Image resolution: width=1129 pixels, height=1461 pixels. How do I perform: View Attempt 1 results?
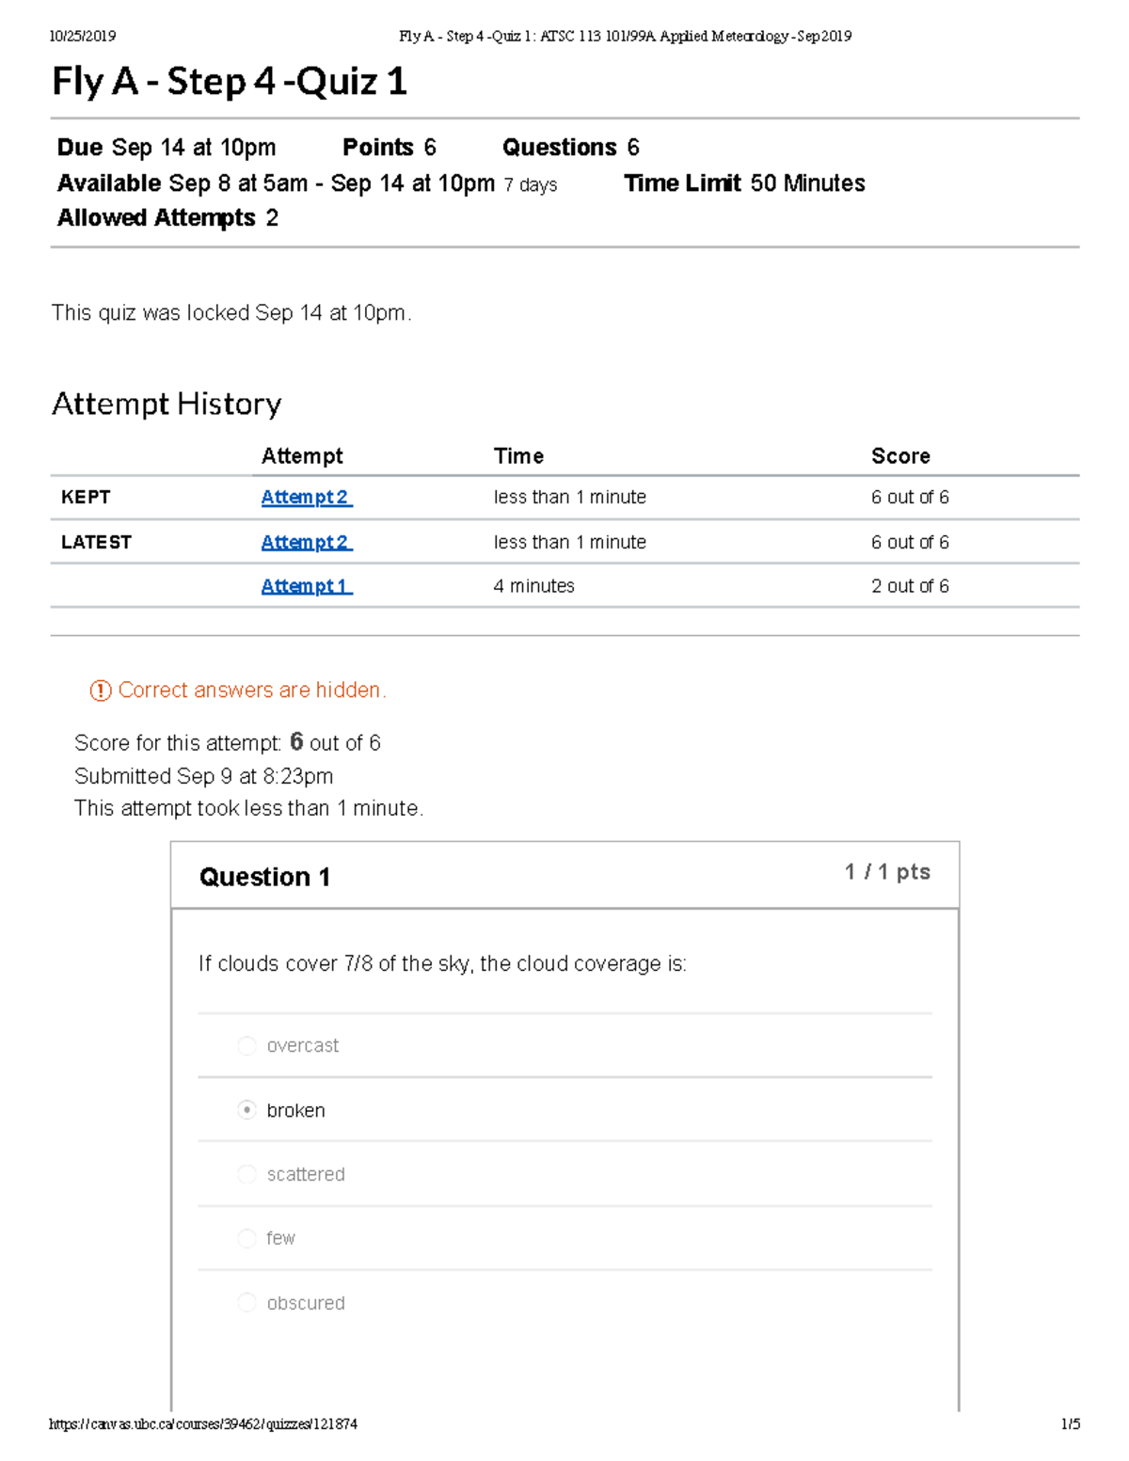pos(306,585)
